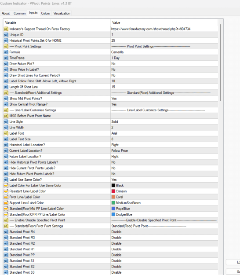Toggle Show Central Pivot Range value Yes

[164, 104]
